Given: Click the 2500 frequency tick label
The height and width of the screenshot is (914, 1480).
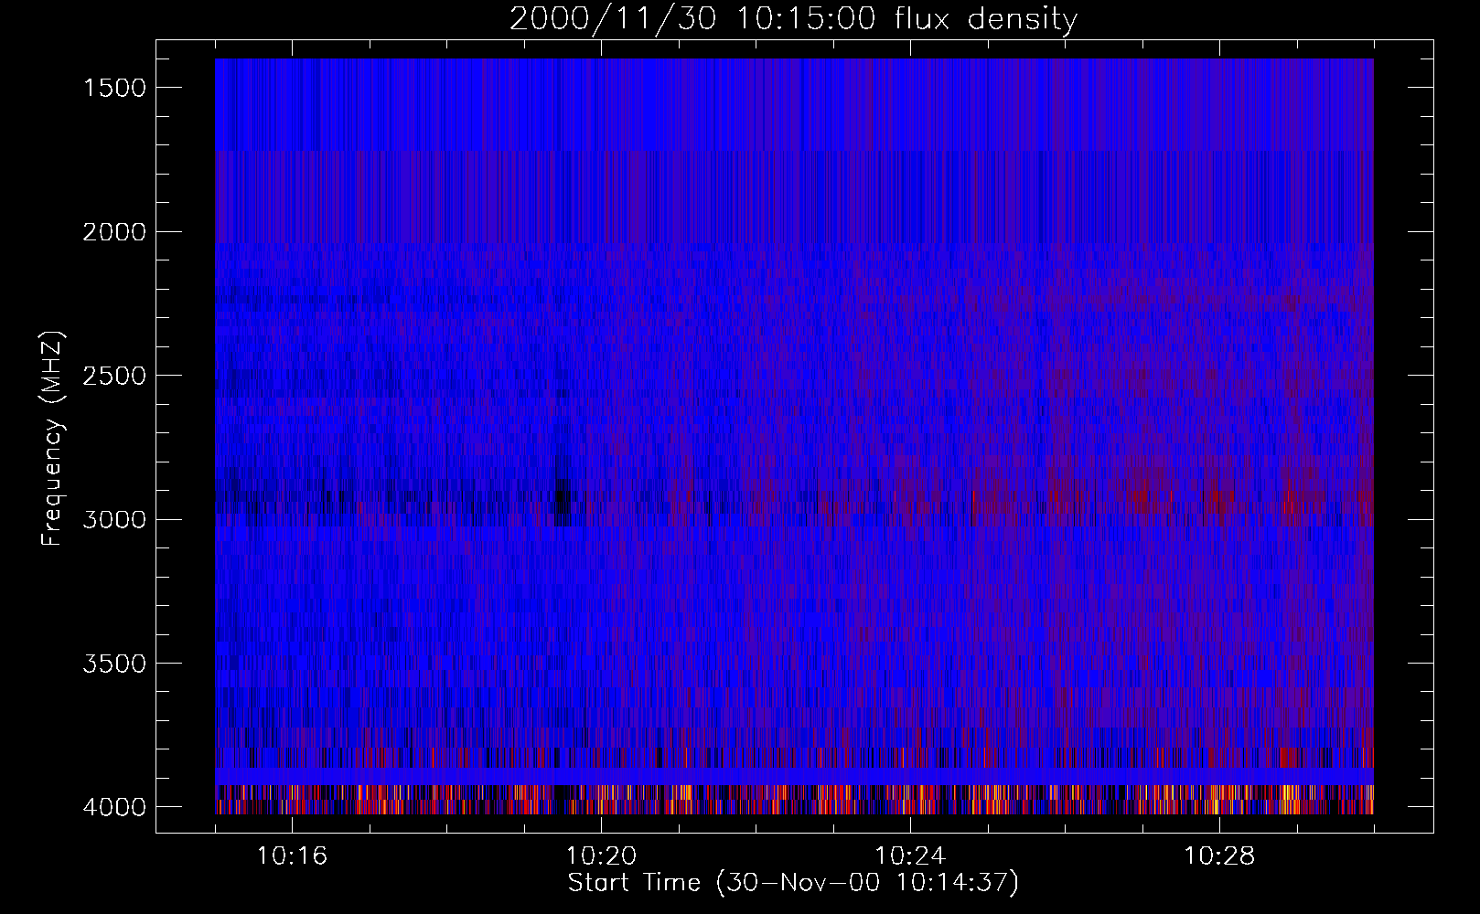Looking at the screenshot, I should [114, 376].
